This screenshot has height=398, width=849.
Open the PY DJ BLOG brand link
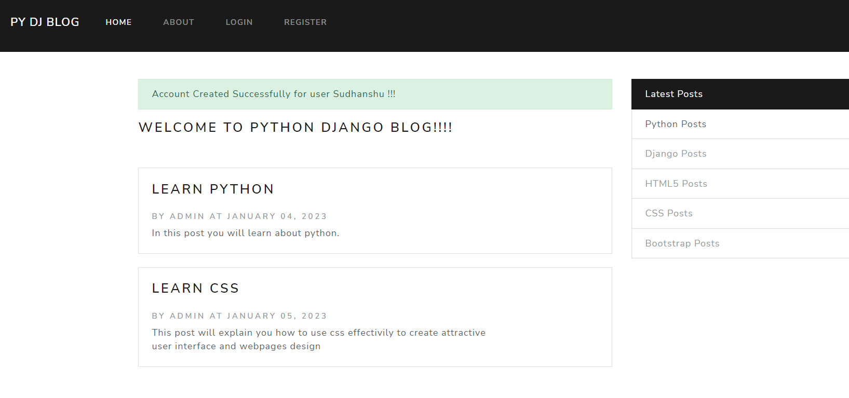(x=45, y=22)
